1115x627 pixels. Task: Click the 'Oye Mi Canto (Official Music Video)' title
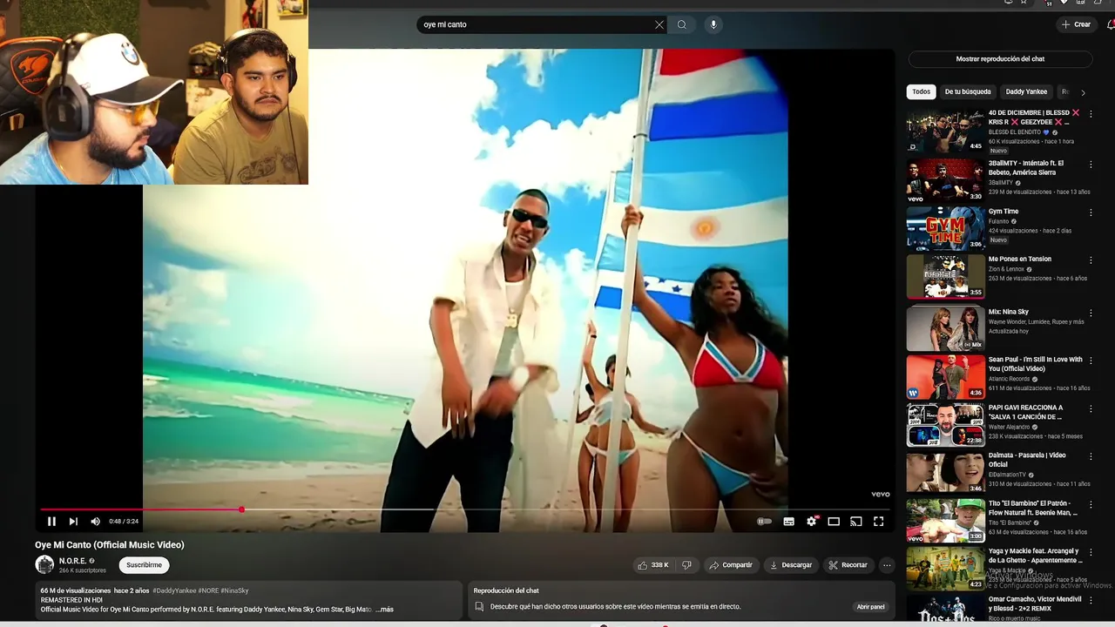pyautogui.click(x=110, y=545)
